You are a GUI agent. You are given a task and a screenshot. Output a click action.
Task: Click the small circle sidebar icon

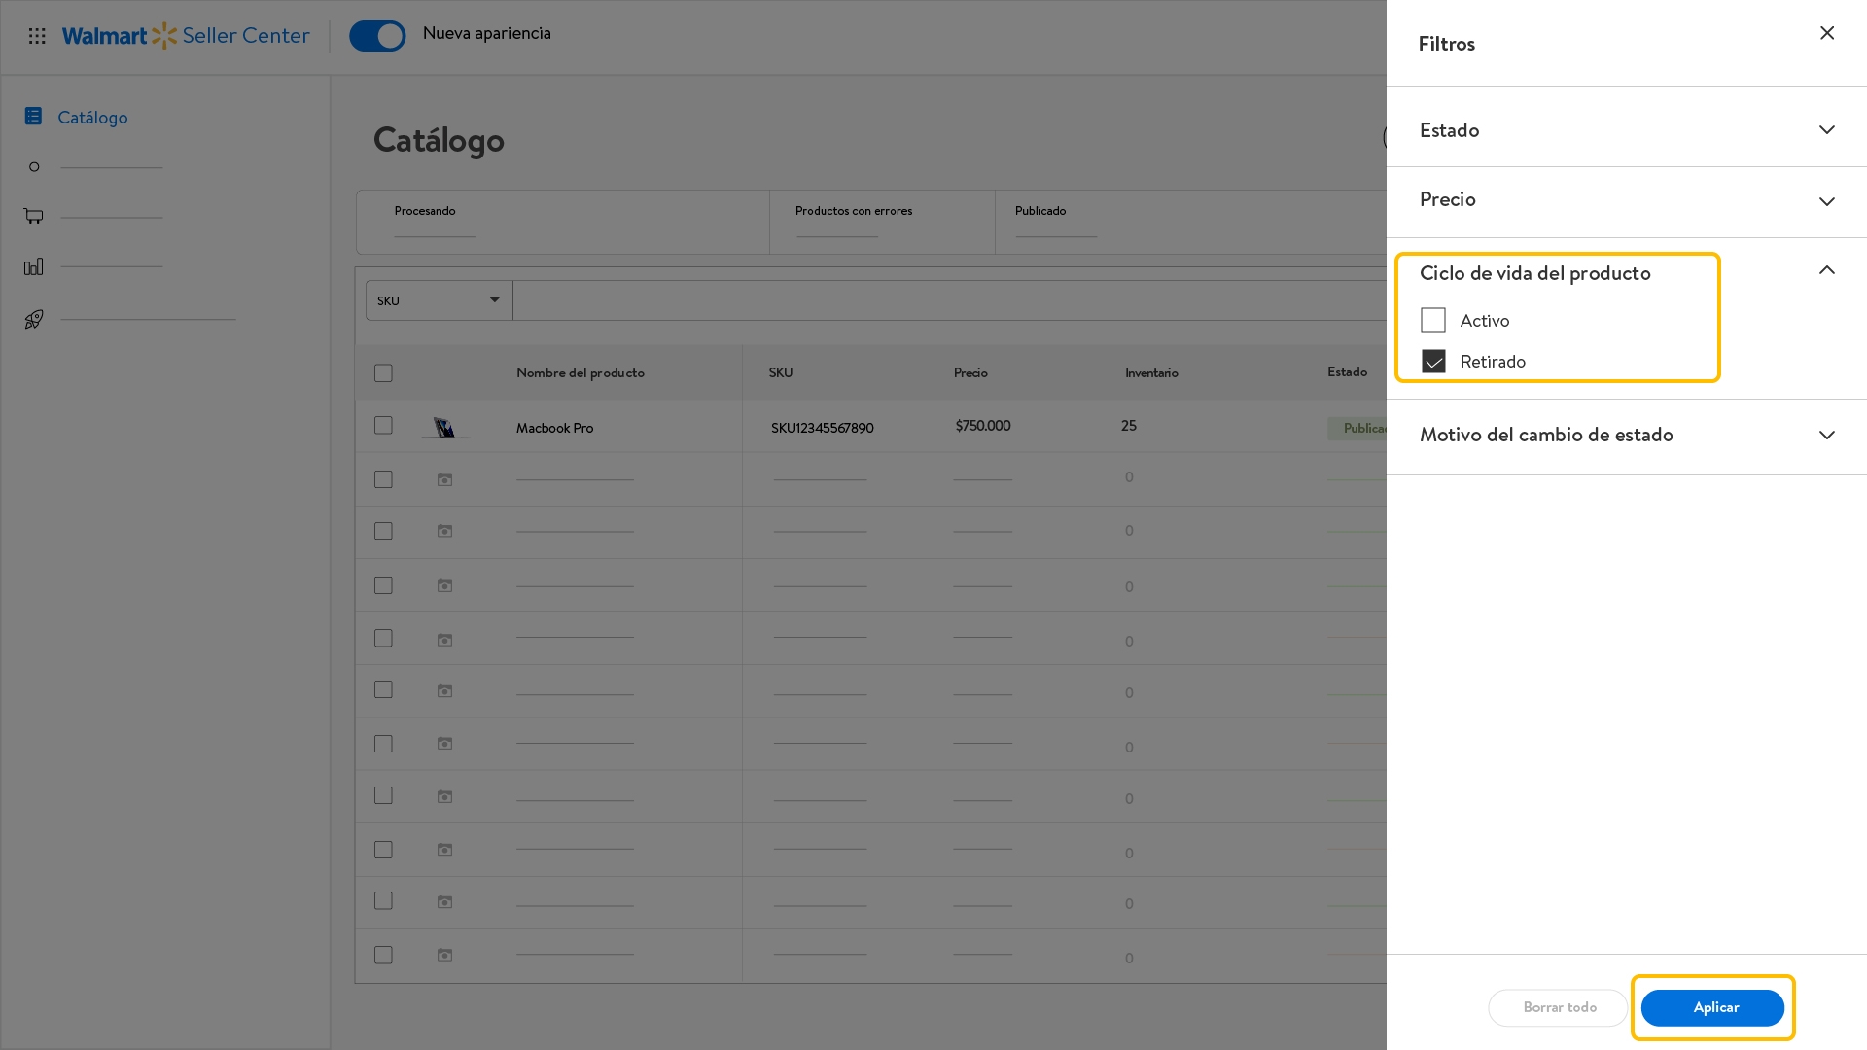coord(34,167)
